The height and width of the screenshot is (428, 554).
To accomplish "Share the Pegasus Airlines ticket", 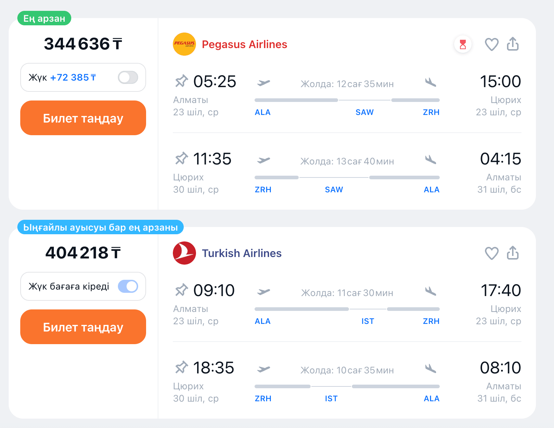I will [513, 44].
